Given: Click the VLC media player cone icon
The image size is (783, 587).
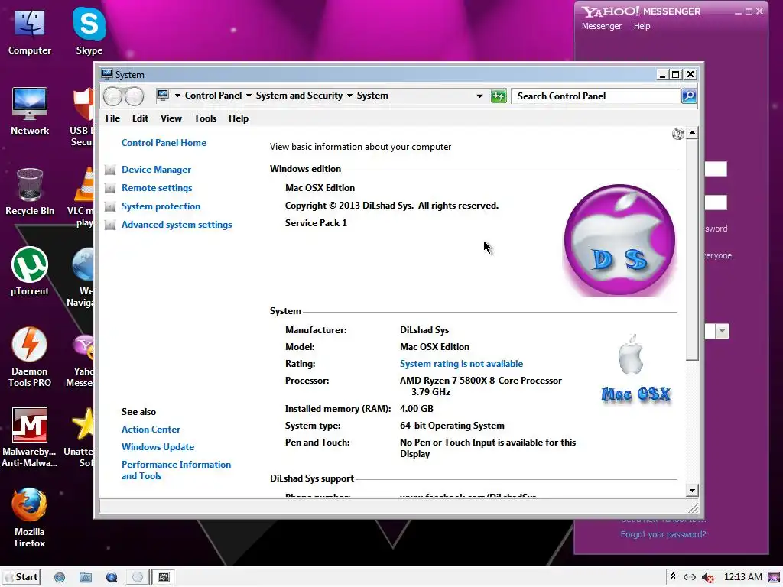Looking at the screenshot, I should 85,185.
